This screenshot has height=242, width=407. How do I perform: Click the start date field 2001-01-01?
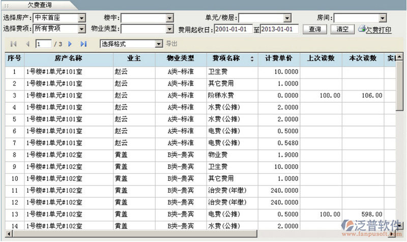click(233, 29)
